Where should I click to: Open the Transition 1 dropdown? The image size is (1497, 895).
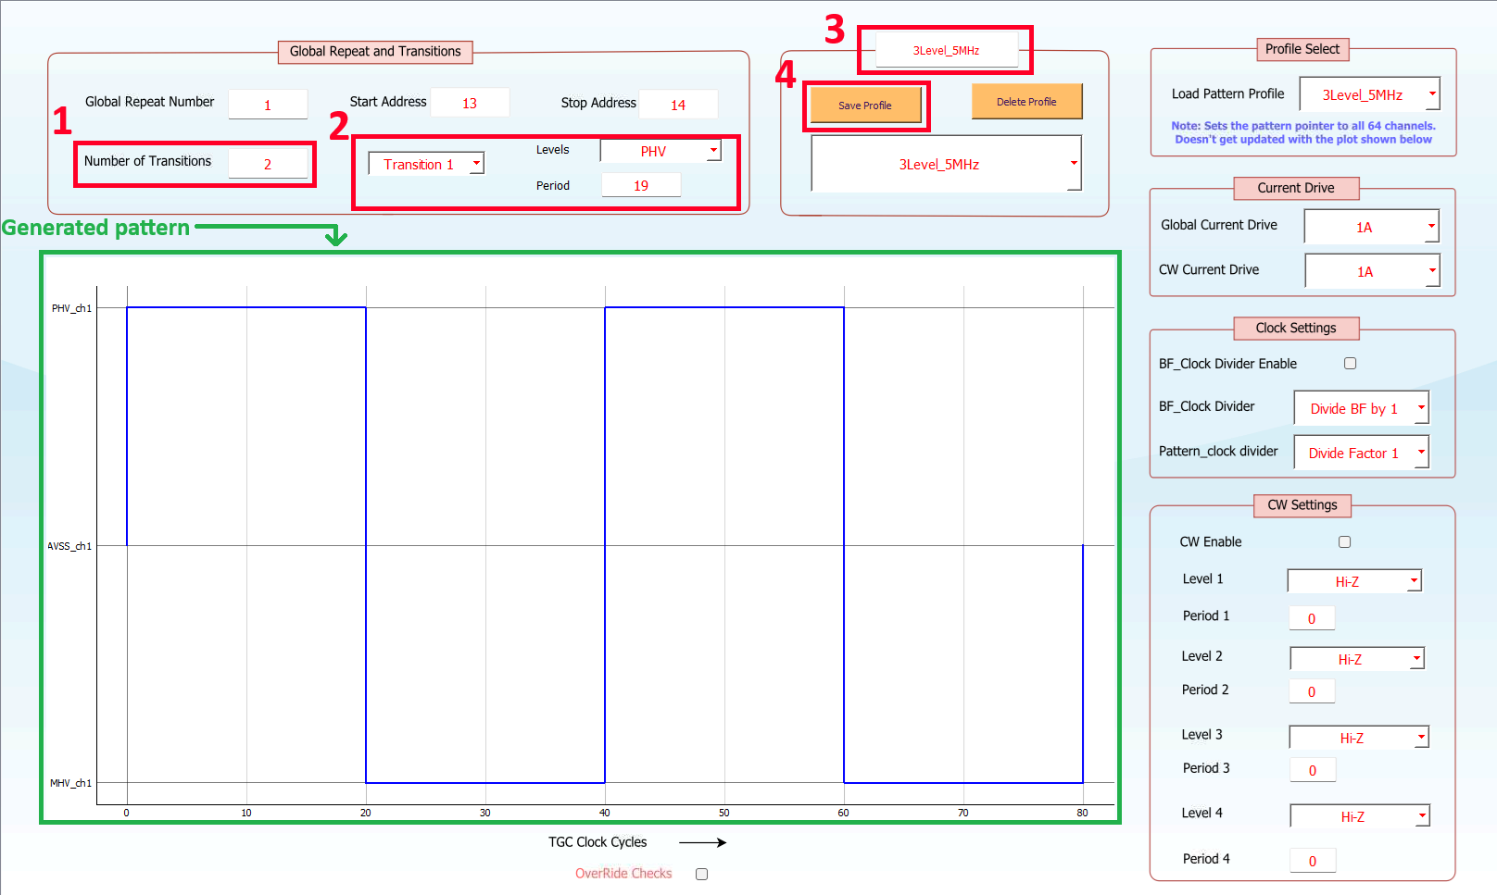(x=426, y=164)
